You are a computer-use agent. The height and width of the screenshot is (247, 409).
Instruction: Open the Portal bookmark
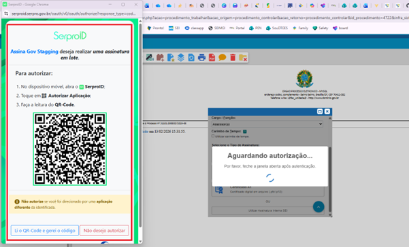[x=237, y=28]
